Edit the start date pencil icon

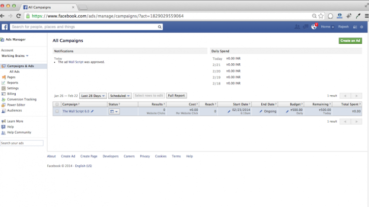pyautogui.click(x=229, y=111)
